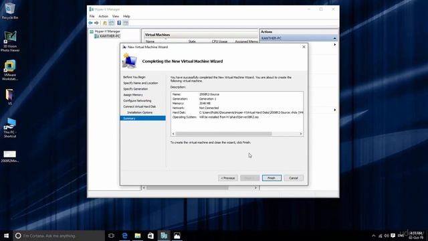Click the ENG language indicator in tray
This screenshot has width=428, height=241.
tap(401, 236)
